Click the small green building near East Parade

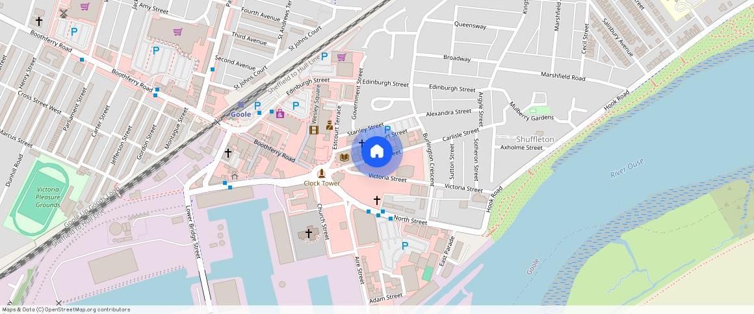[x=426, y=273]
